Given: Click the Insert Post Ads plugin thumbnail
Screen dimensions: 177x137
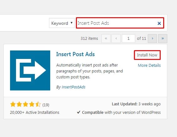Looking at the screenshot, I should pos(30,71).
